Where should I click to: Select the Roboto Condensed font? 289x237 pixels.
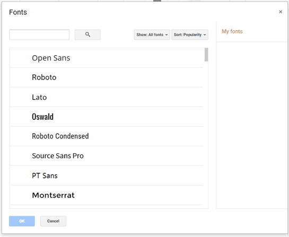pyautogui.click(x=107, y=136)
